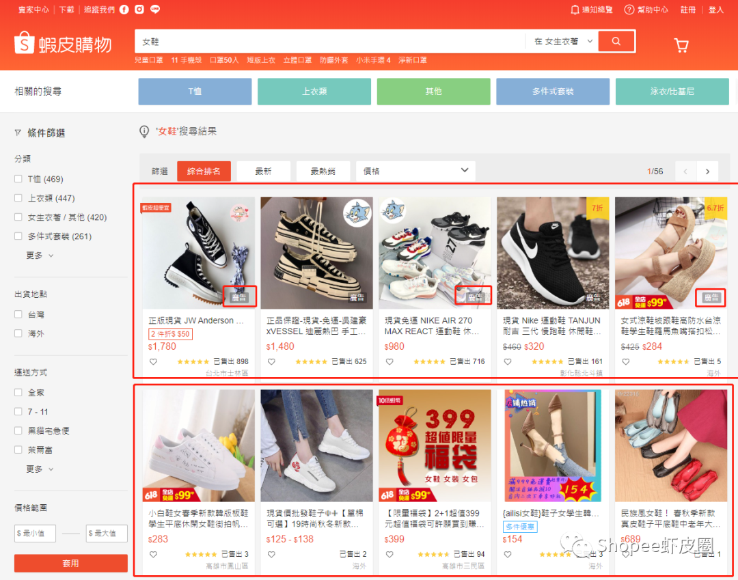
Task: Check the 上衣類 (447) category box
Action: [x=18, y=198]
